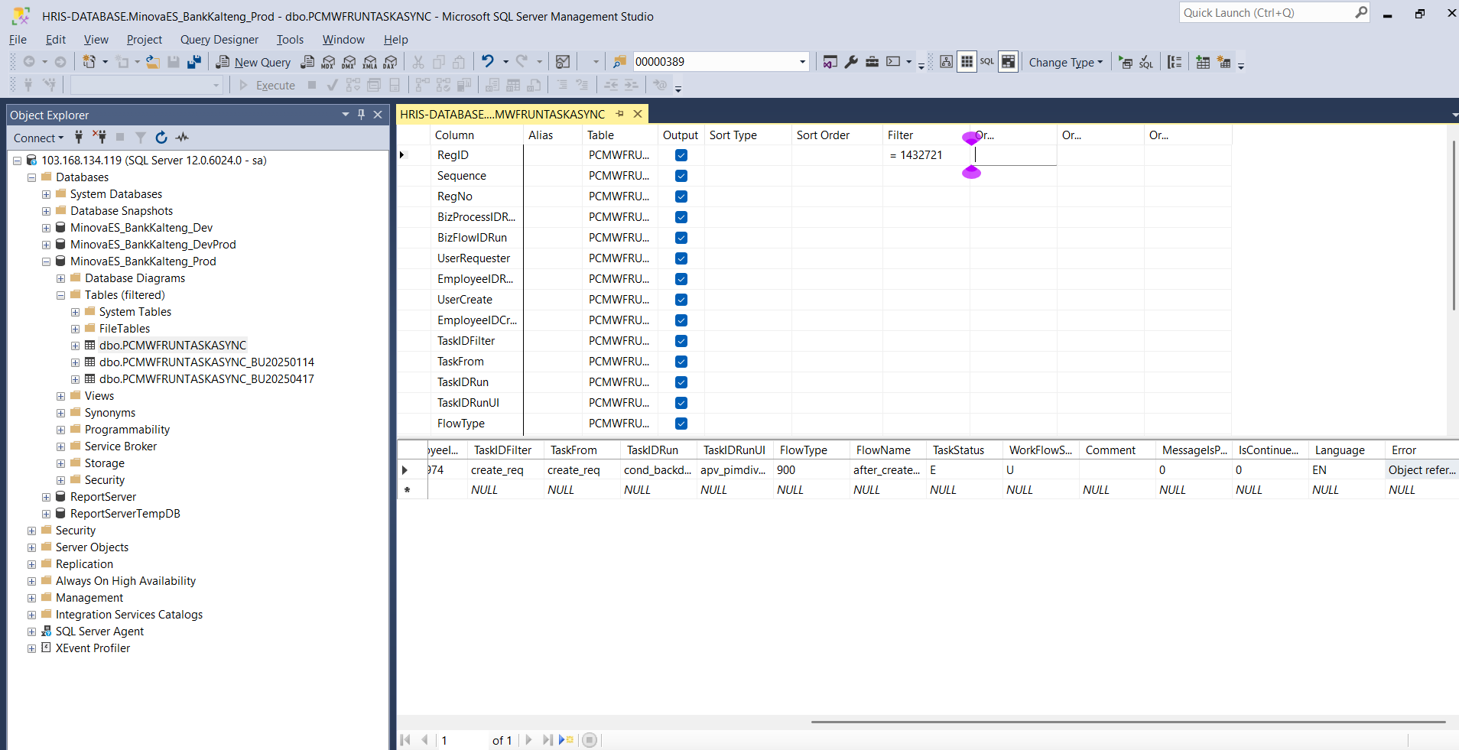The height and width of the screenshot is (750, 1459).
Task: Open the 00000389 find combo box dropdown
Action: pos(802,62)
